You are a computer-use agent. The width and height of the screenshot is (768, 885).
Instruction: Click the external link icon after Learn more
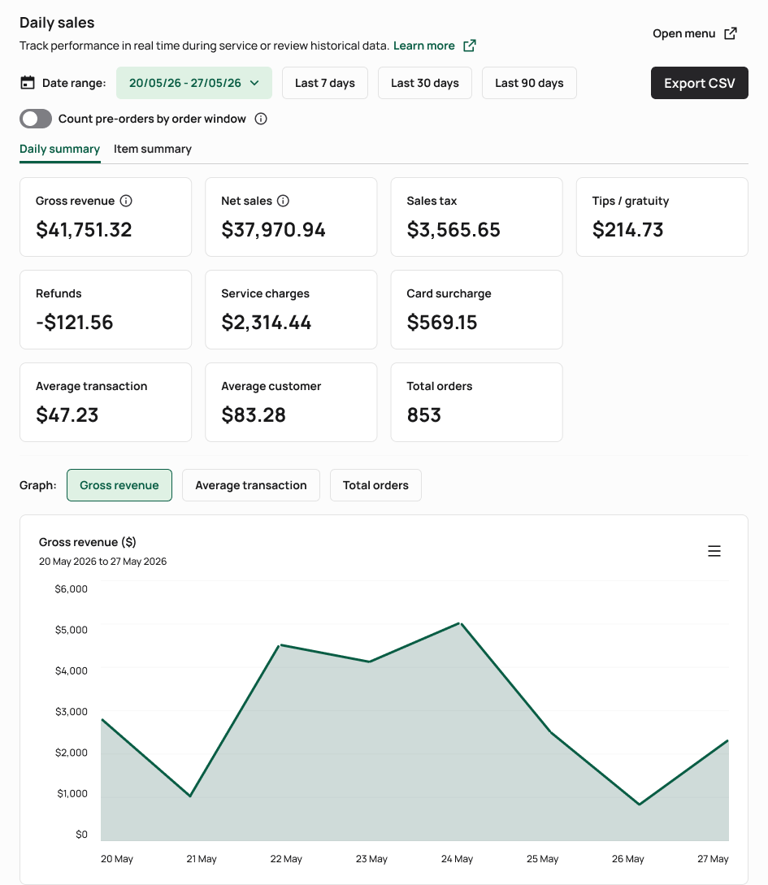pos(470,46)
